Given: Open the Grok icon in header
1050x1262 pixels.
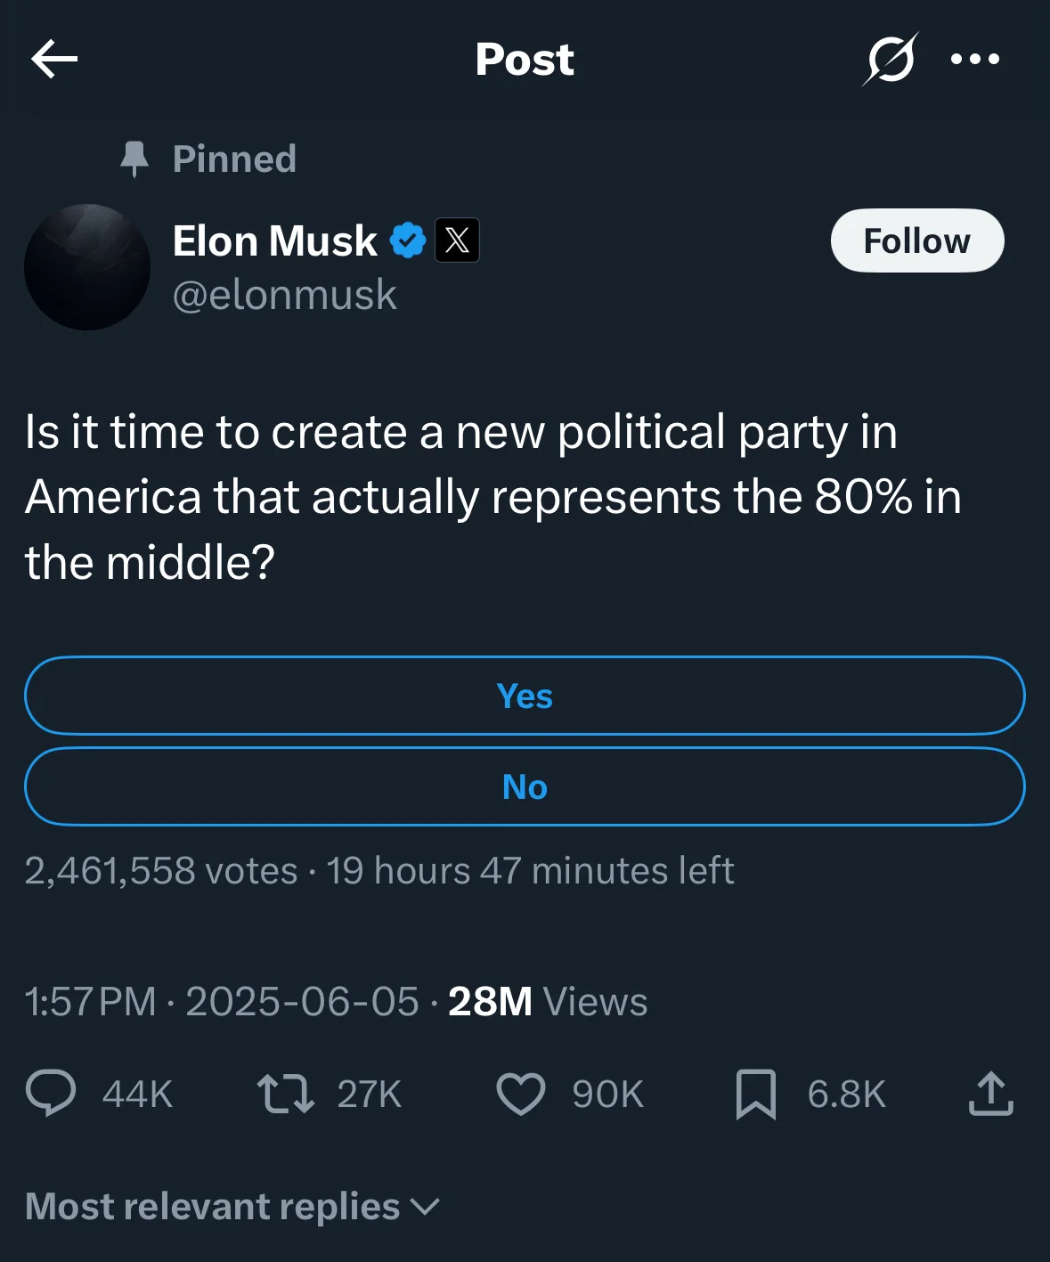Looking at the screenshot, I should [x=890, y=60].
